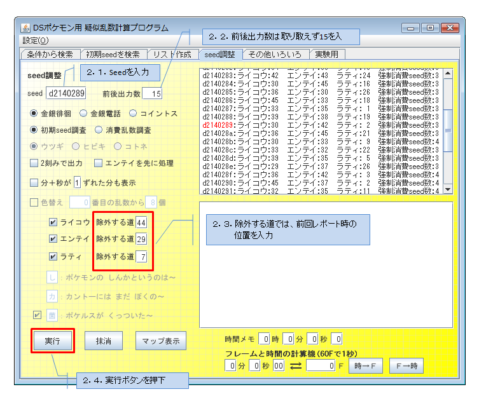Click the 時間メモ seconds field
Image resolution: width=479 pixels, height=401 pixels.
(x=312, y=339)
